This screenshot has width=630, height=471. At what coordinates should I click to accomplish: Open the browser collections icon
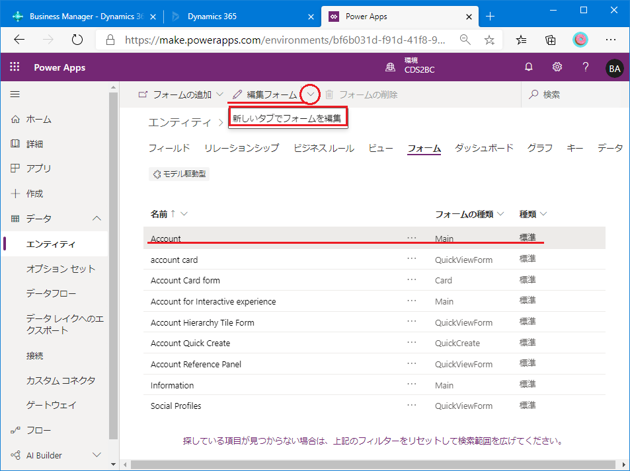551,40
